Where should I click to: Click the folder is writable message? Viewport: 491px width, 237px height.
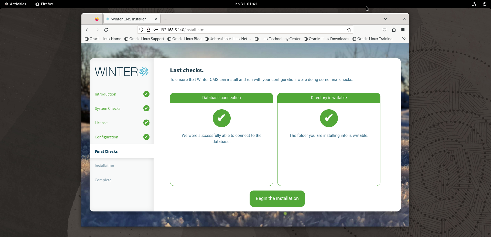(x=329, y=136)
